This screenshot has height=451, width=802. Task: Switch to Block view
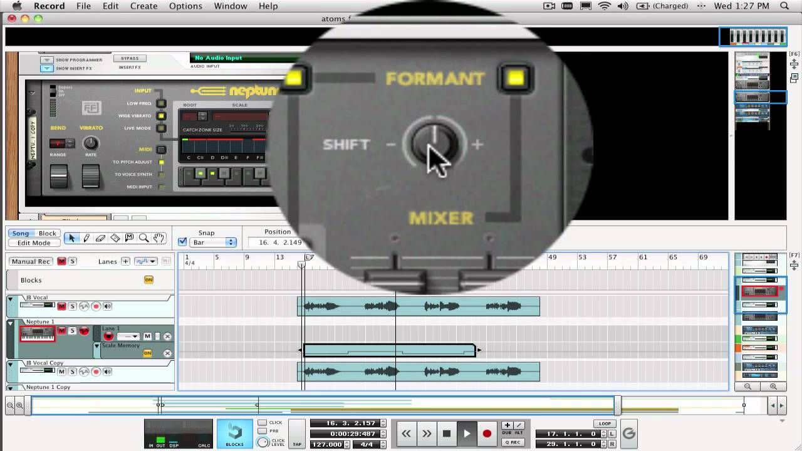point(48,233)
